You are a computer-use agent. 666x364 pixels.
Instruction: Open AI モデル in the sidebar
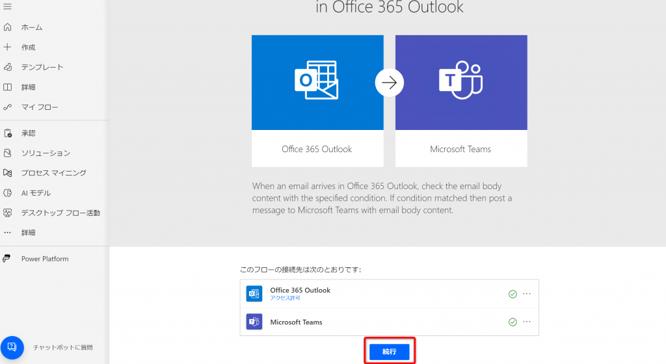click(x=36, y=192)
